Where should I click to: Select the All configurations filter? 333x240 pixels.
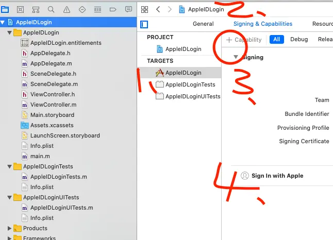(276, 40)
